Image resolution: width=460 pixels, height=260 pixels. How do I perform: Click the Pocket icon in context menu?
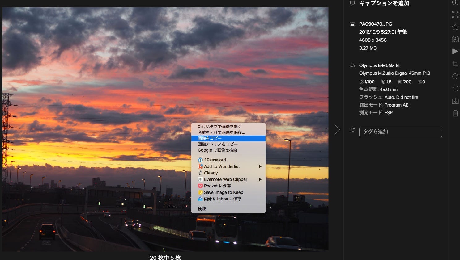click(200, 186)
